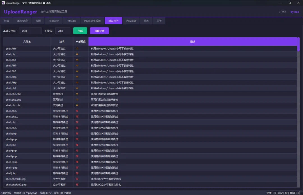The width and height of the screenshot is (303, 195).
Task: Minimize the UploadRanger window
Action: (x=281, y=3)
